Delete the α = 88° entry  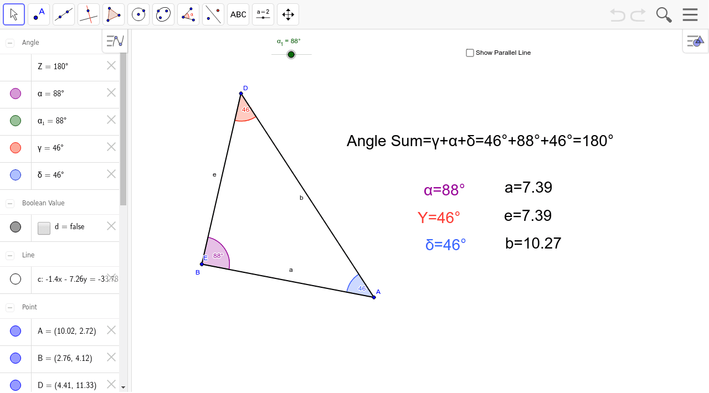tap(111, 92)
